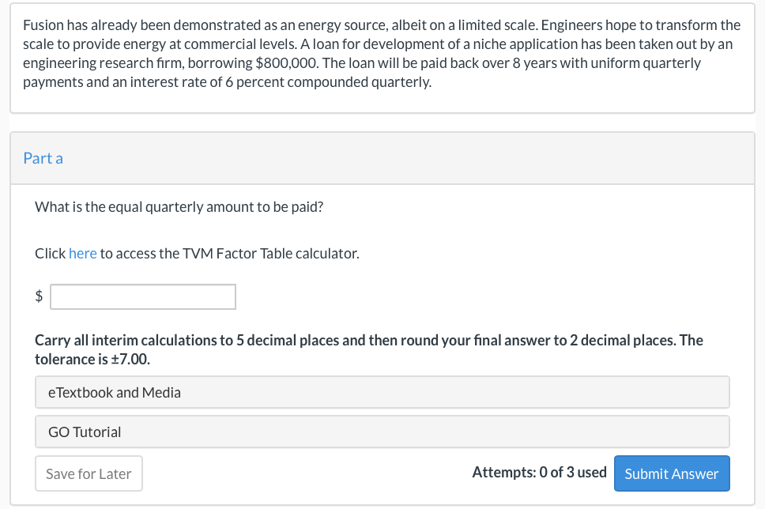
Task: Expand the eTextbook and Media section
Action: (382, 392)
